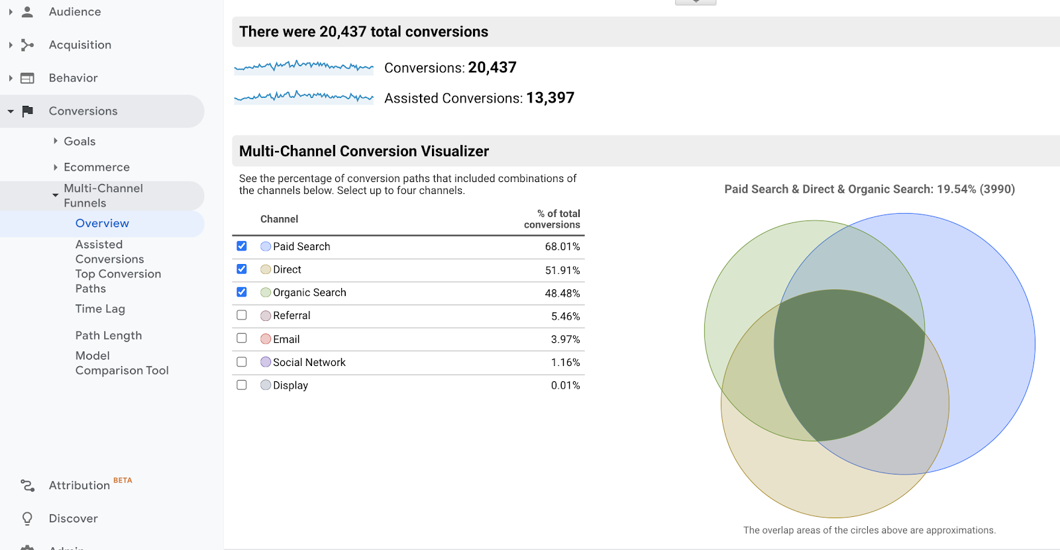Open the Path Length report
This screenshot has width=1060, height=550.
(108, 335)
